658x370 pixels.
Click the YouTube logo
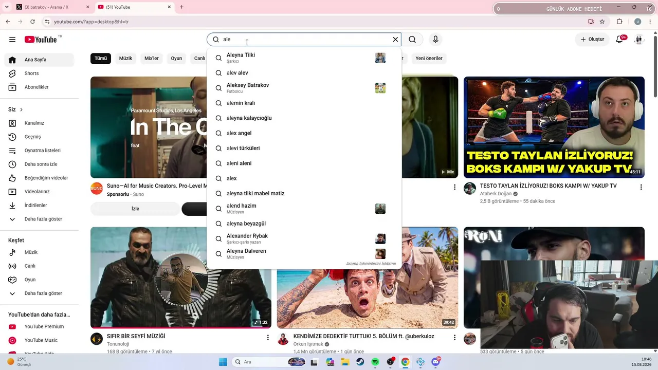[41, 40]
